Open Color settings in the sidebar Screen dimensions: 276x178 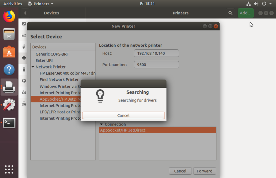click(x=24, y=103)
